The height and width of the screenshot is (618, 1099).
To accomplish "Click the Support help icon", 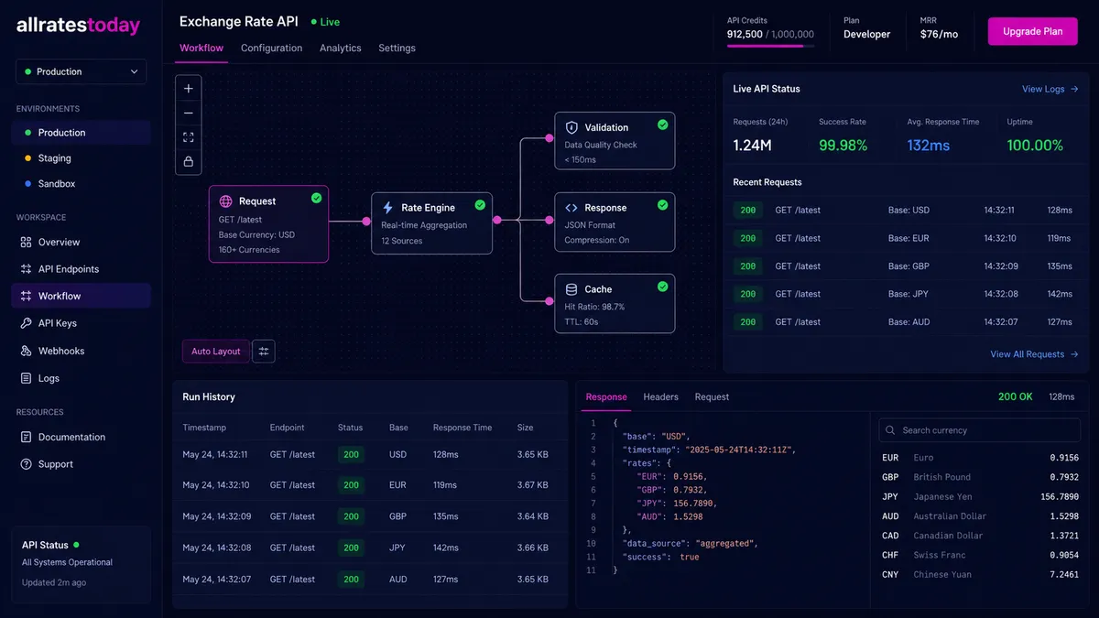I will coord(26,464).
